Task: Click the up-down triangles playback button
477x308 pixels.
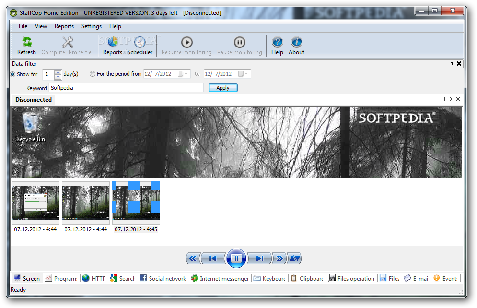Action: 294,259
